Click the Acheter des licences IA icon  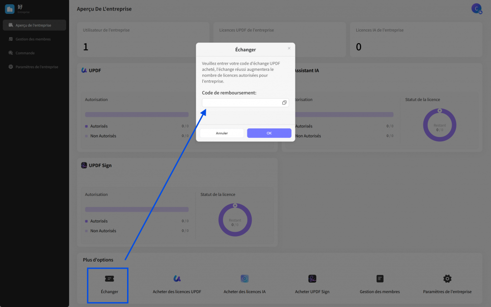[x=245, y=279]
